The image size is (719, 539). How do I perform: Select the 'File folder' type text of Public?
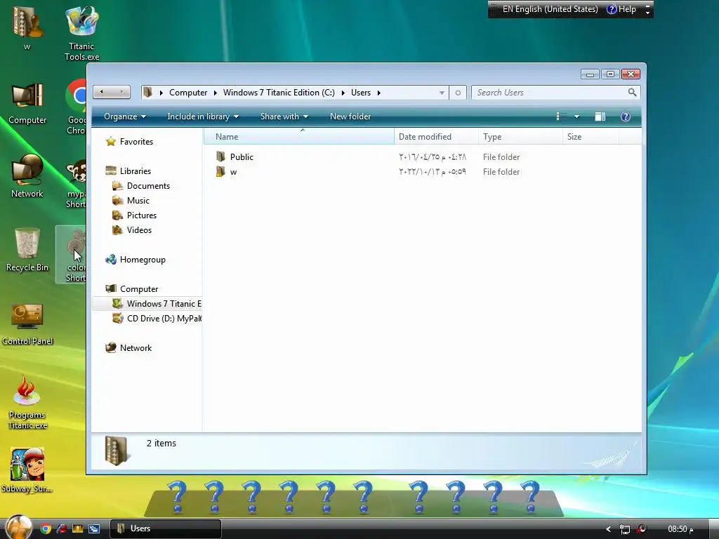501,157
